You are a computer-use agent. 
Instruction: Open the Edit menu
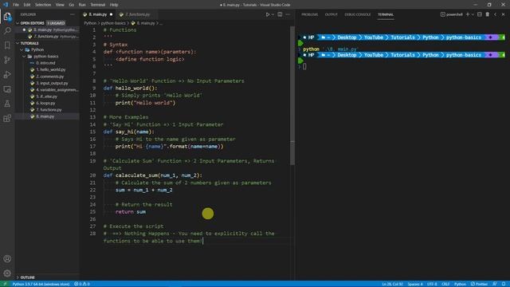coord(27,5)
